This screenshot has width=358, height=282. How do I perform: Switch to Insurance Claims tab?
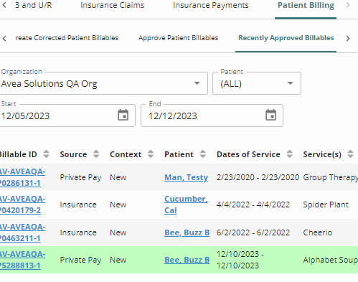click(x=113, y=5)
